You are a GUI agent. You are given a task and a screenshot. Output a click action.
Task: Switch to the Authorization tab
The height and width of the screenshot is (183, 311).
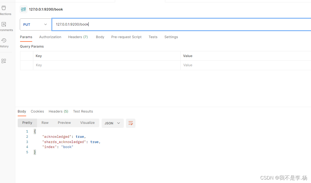(x=50, y=37)
